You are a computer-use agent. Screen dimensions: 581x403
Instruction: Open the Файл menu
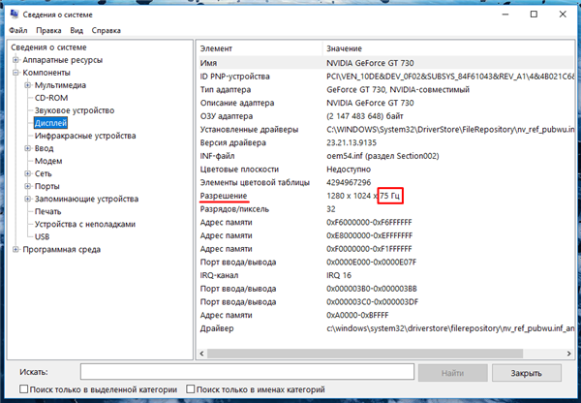[x=18, y=30]
